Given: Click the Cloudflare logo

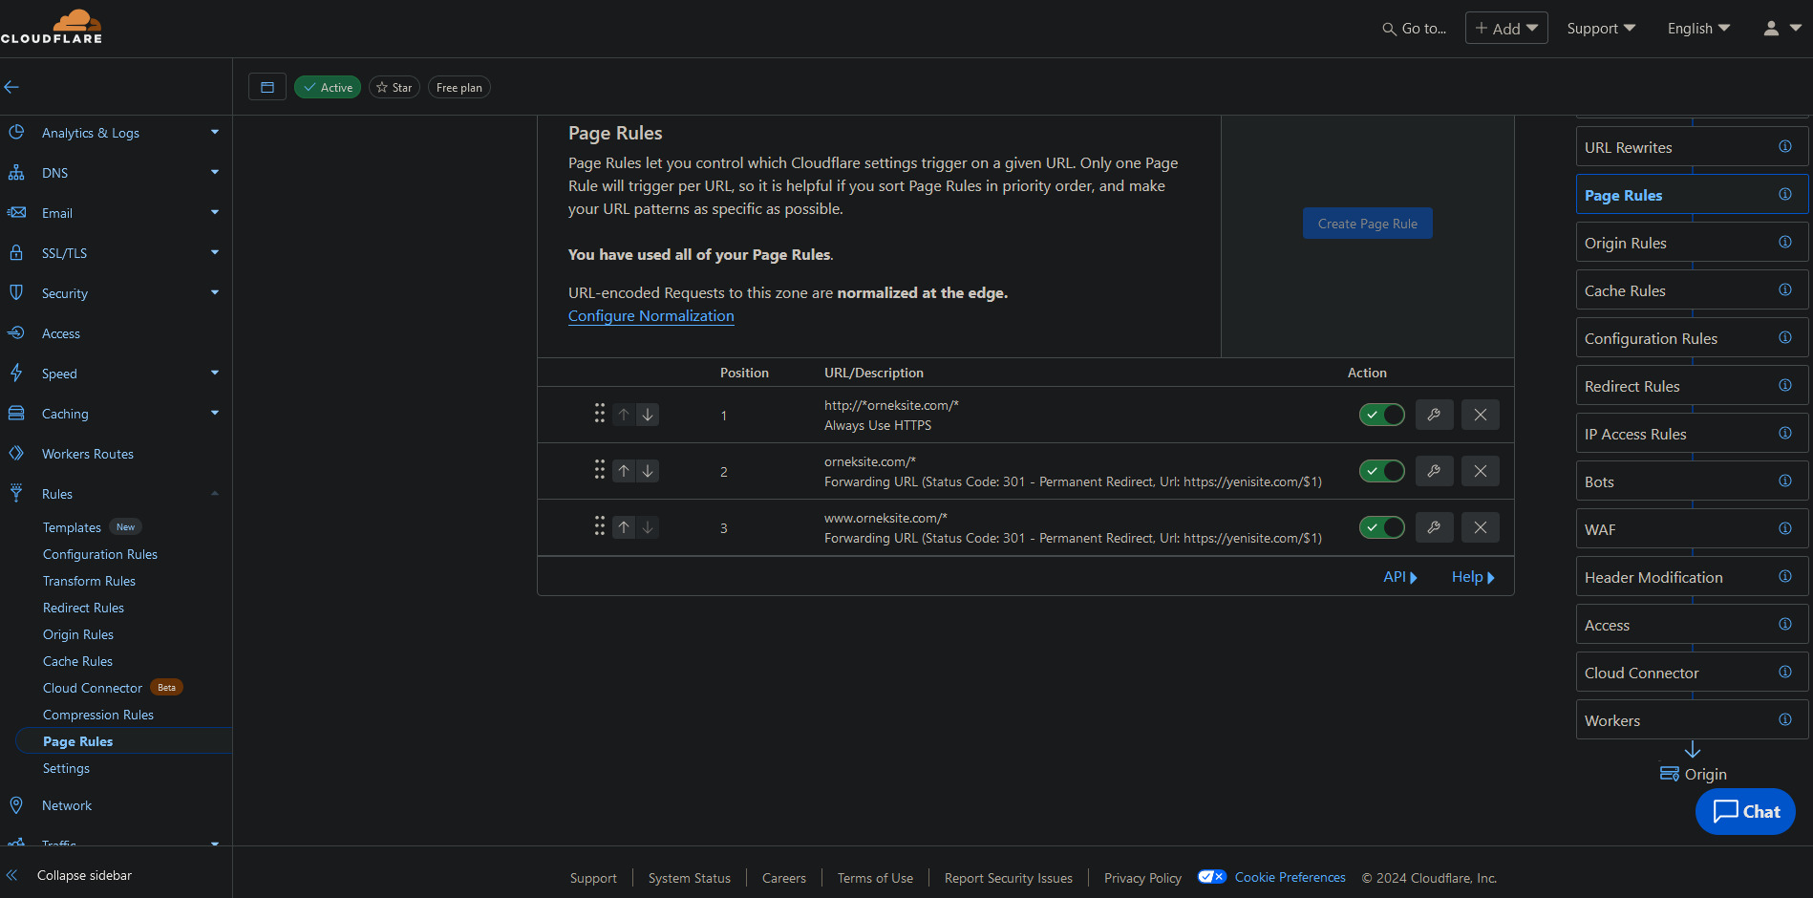Looking at the screenshot, I should 52,27.
